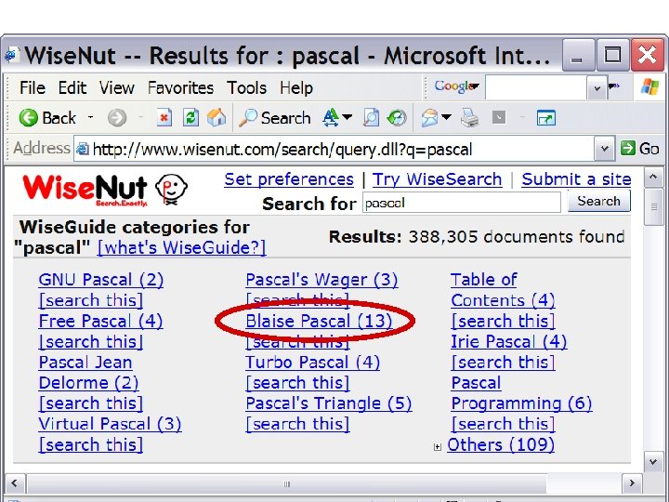Open the Back button history dropdown arrow
669x502 pixels.
tap(90, 117)
